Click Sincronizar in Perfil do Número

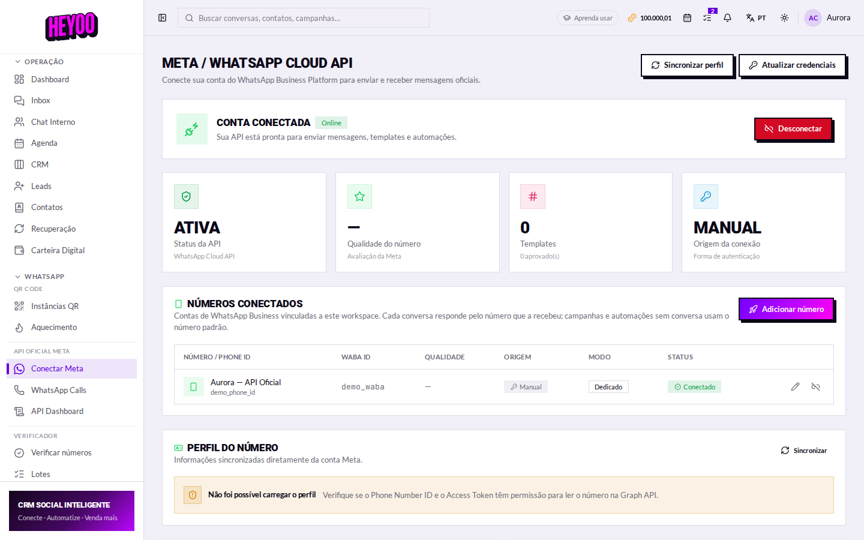pyautogui.click(x=804, y=451)
